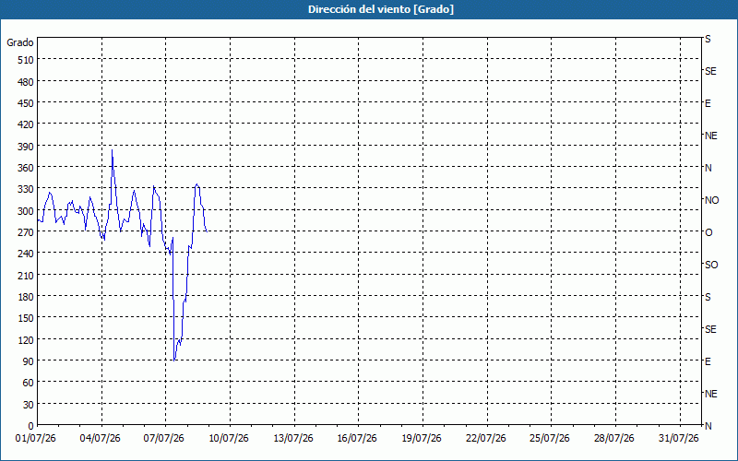
Task: Click the 10/07/26 date label
Action: click(229, 439)
